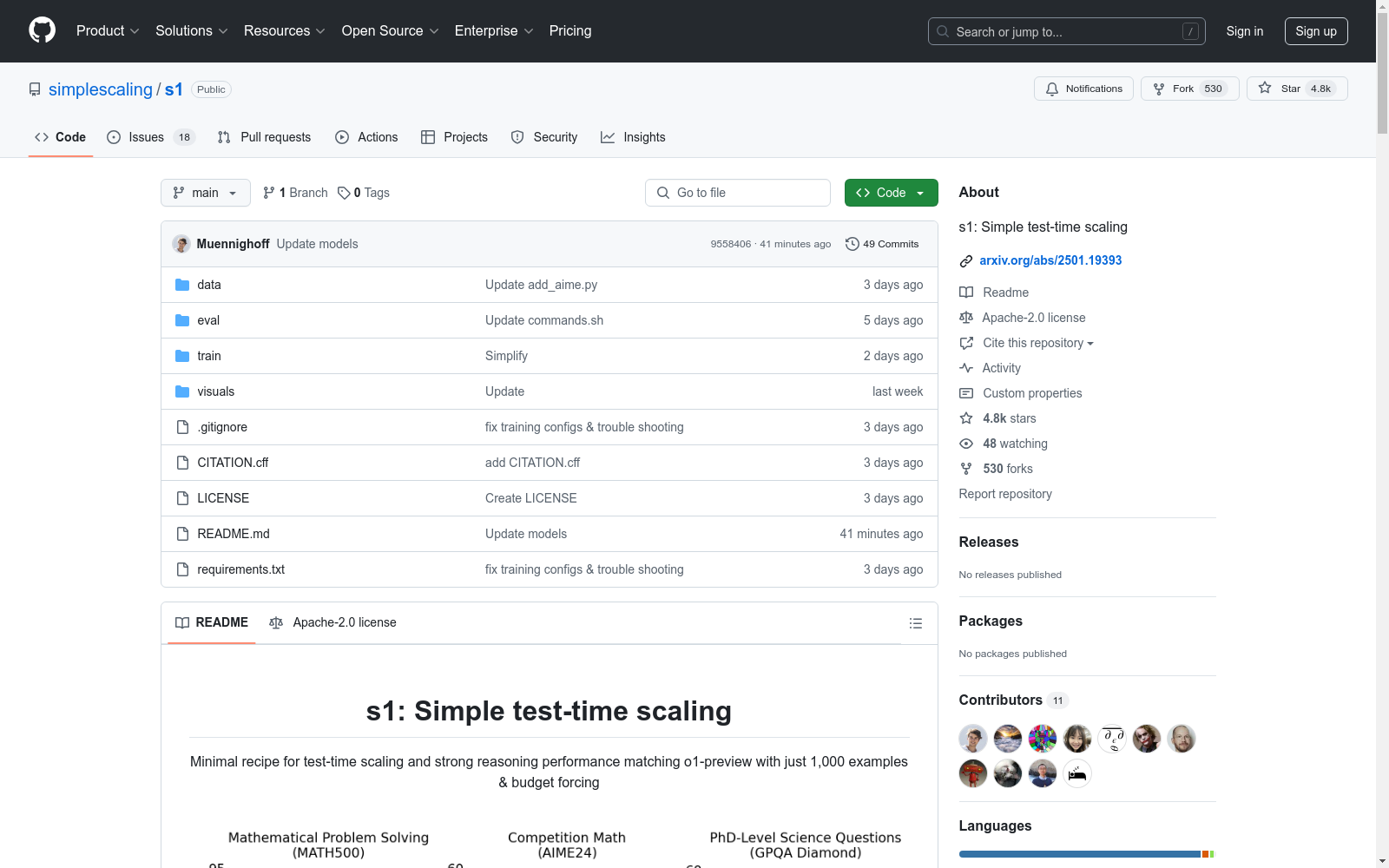Click the first contributor avatar
Viewport: 1389px width, 868px height.
point(973,739)
